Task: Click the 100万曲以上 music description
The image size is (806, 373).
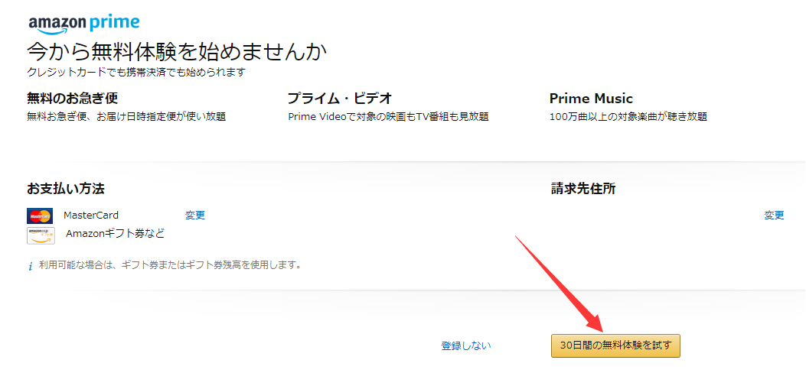Action: [x=628, y=117]
